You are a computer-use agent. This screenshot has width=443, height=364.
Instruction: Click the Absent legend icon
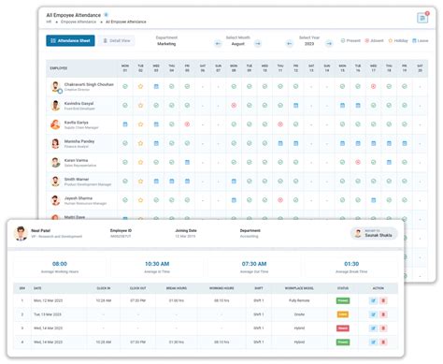367,40
